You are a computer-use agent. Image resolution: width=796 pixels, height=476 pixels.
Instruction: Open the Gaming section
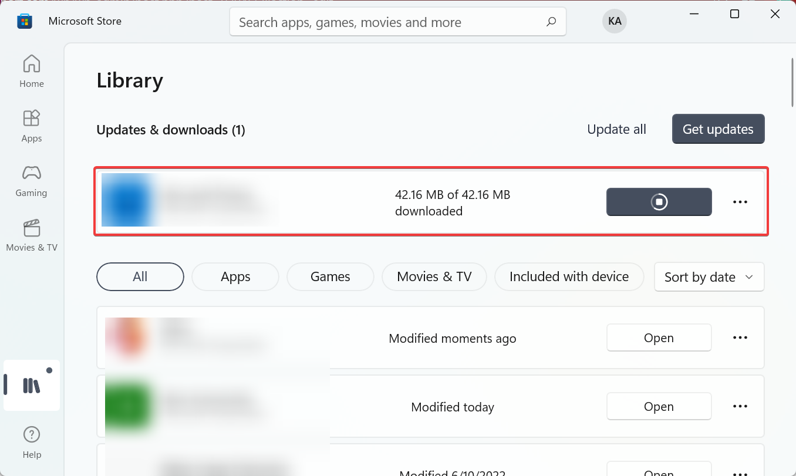point(31,179)
